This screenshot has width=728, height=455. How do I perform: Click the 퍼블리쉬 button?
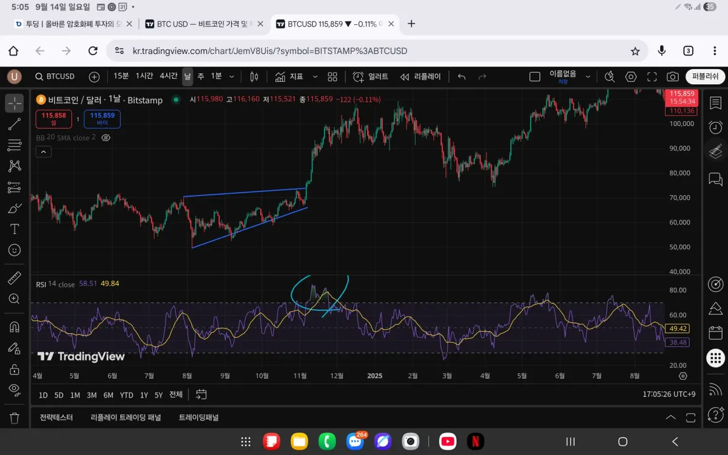pos(705,76)
